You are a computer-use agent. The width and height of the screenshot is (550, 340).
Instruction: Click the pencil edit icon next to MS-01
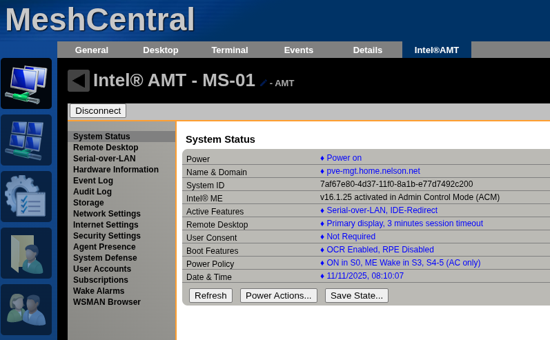263,83
